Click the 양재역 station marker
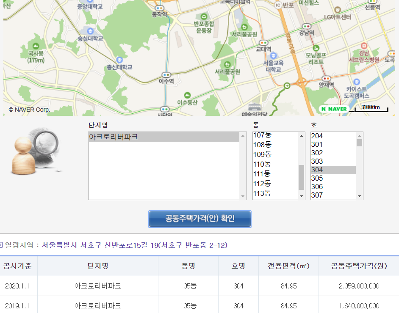 326,79
